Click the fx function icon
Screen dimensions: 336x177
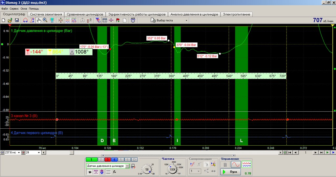(x=115, y=172)
